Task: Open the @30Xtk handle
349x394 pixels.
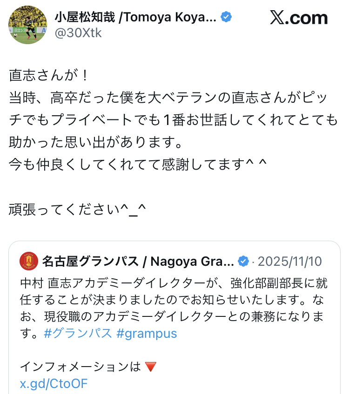Action: point(78,33)
